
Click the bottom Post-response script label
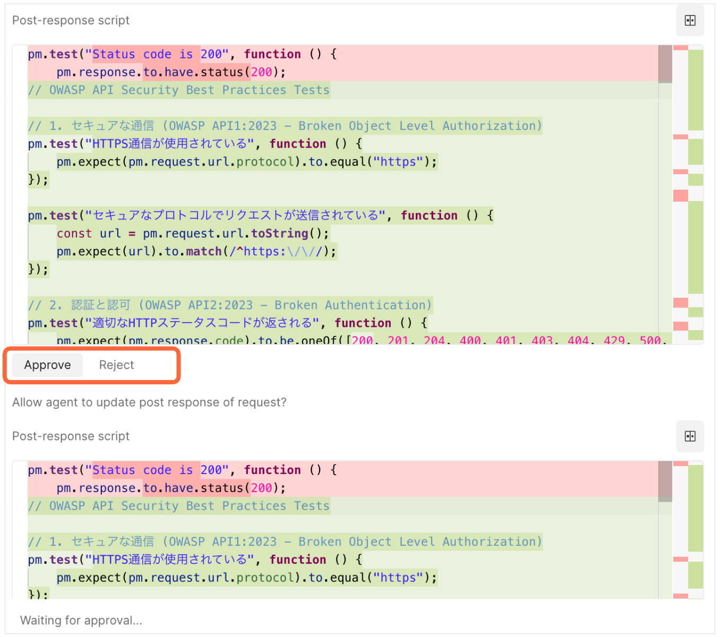click(x=71, y=436)
